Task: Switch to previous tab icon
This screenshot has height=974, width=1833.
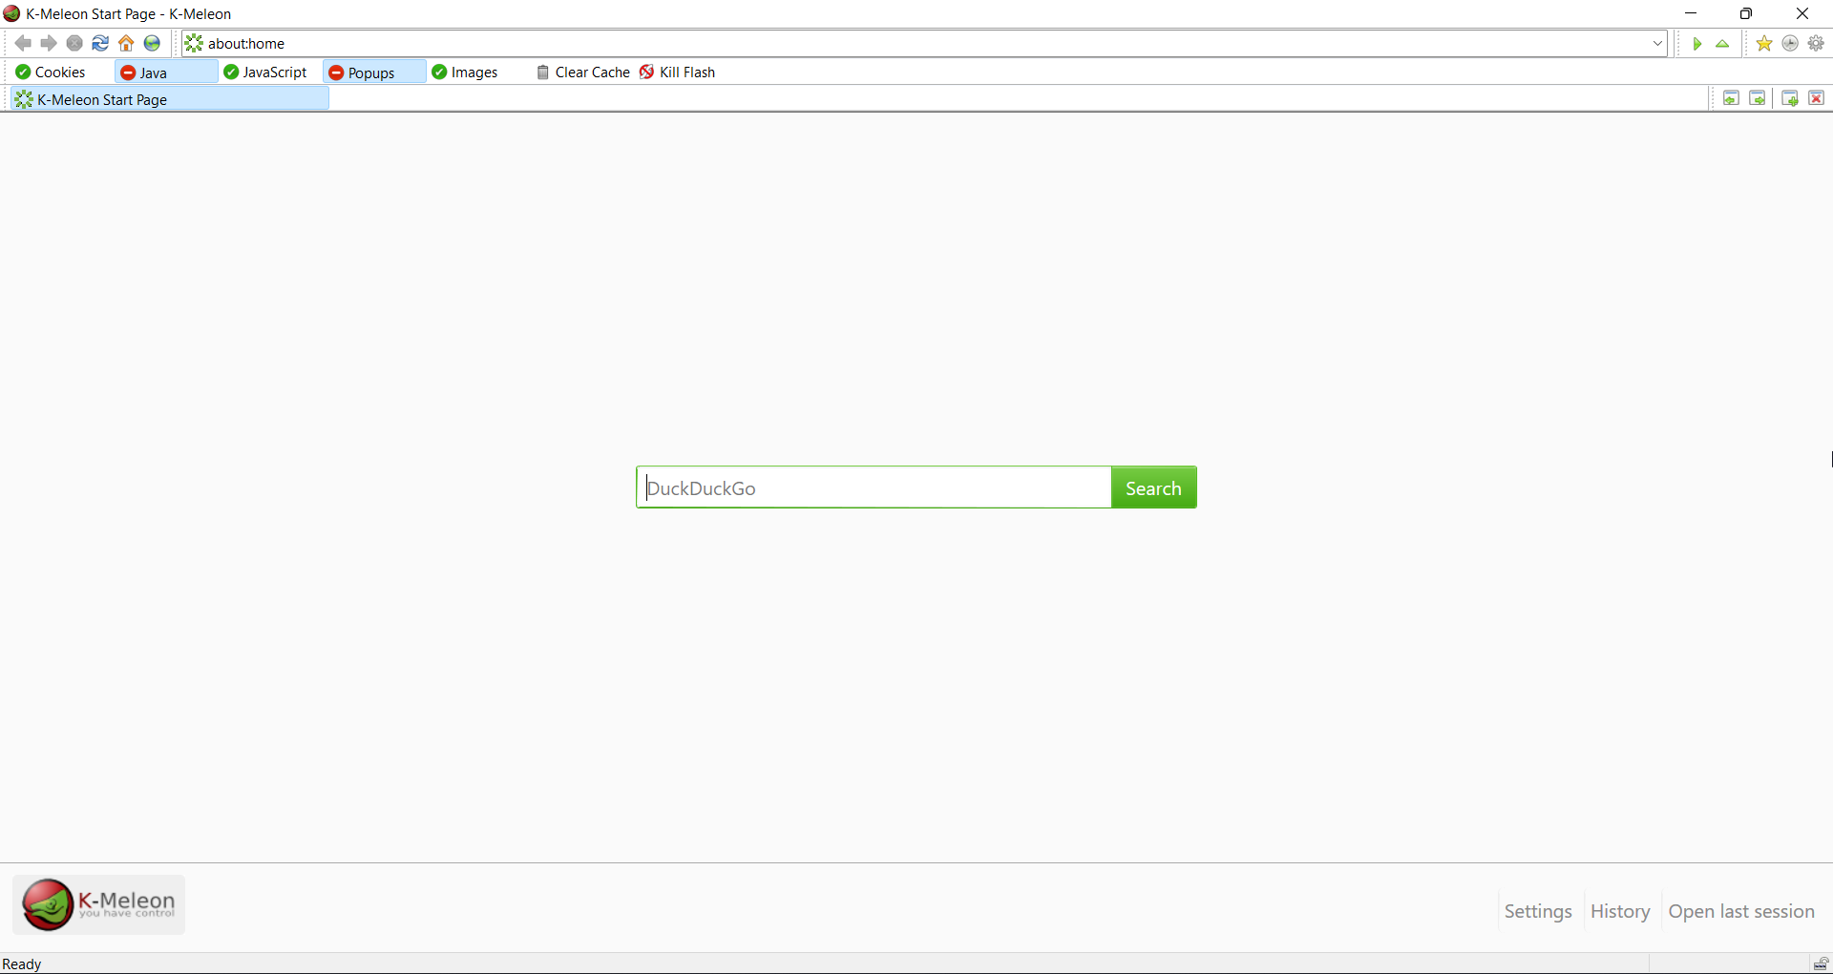Action: tap(1731, 98)
